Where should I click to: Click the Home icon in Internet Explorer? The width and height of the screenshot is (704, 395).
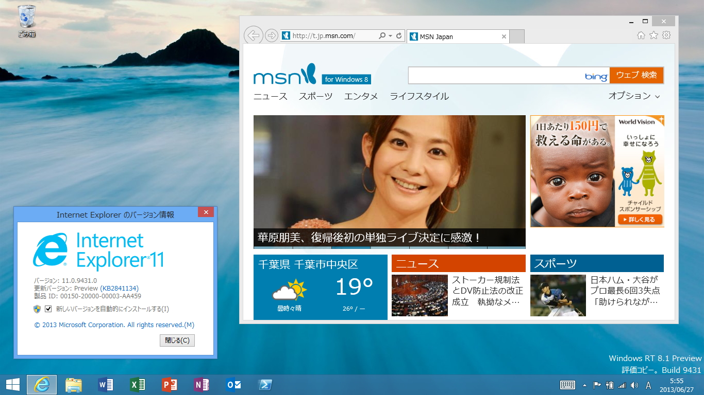click(x=641, y=35)
